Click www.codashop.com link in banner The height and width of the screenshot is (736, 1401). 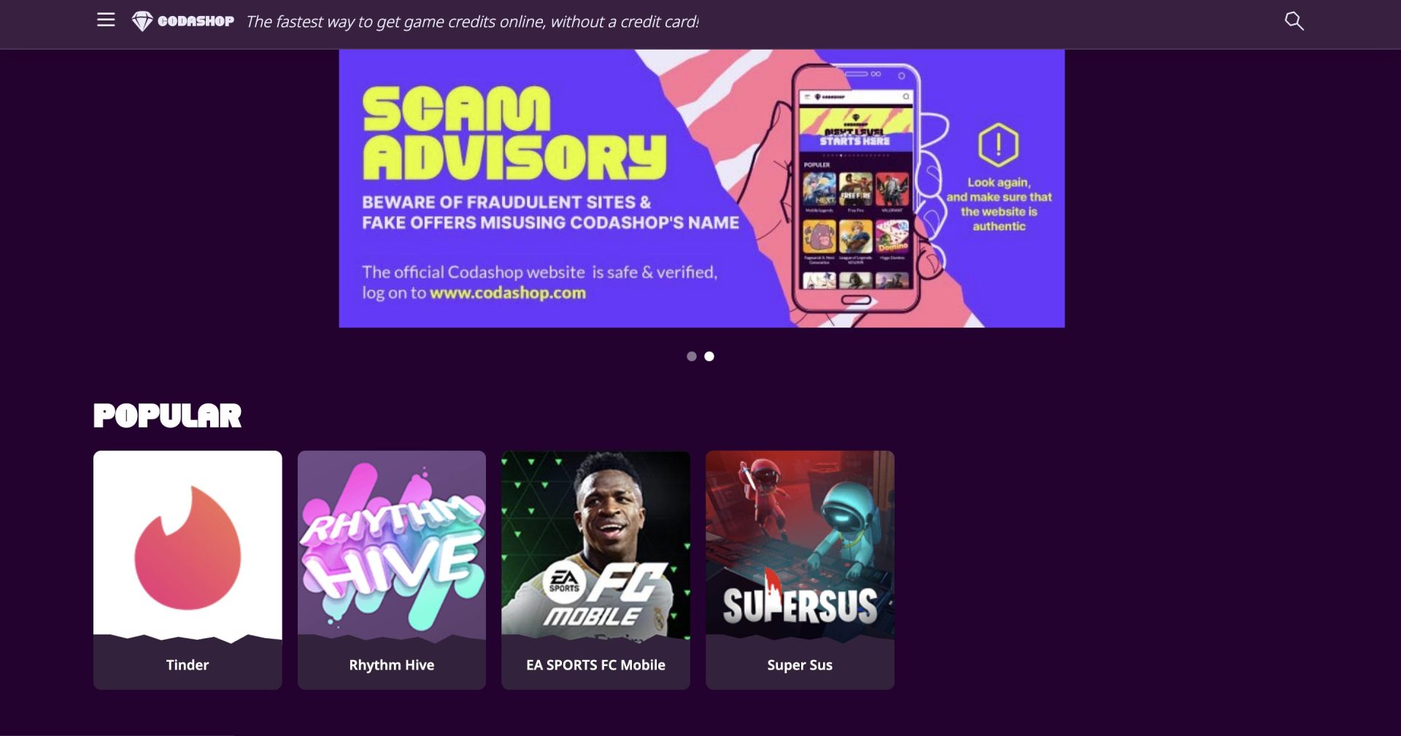[x=508, y=293]
